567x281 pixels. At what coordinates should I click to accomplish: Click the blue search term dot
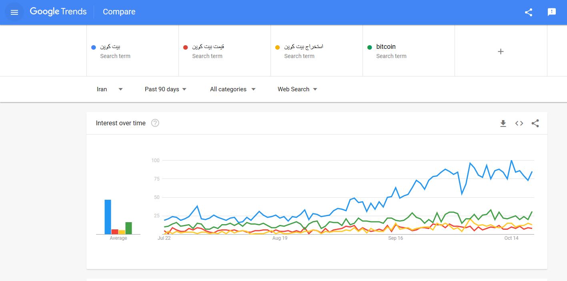point(94,48)
